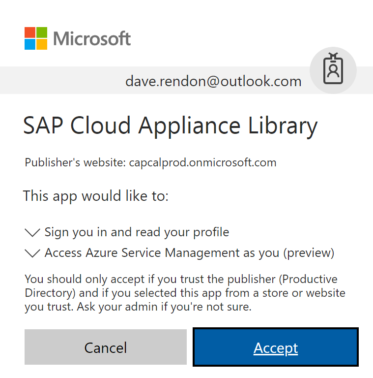Viewport: 373px width, 378px height.
Task: Click the '(preview)' text in Azure permission
Action: (x=309, y=253)
